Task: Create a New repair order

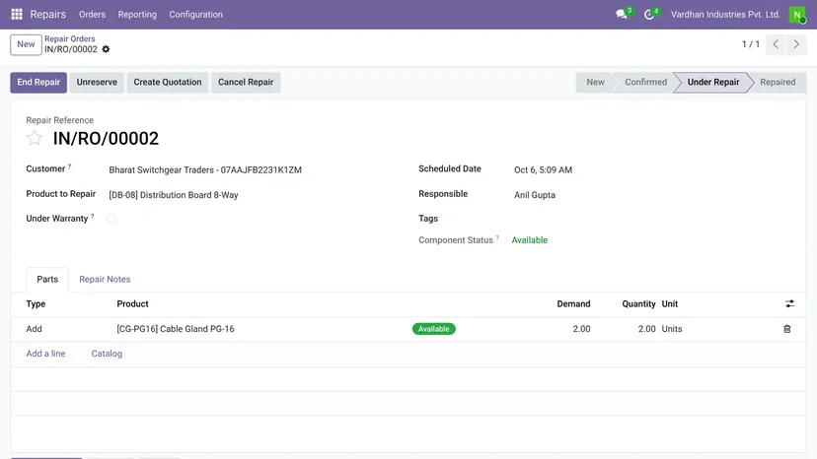Action: point(26,44)
